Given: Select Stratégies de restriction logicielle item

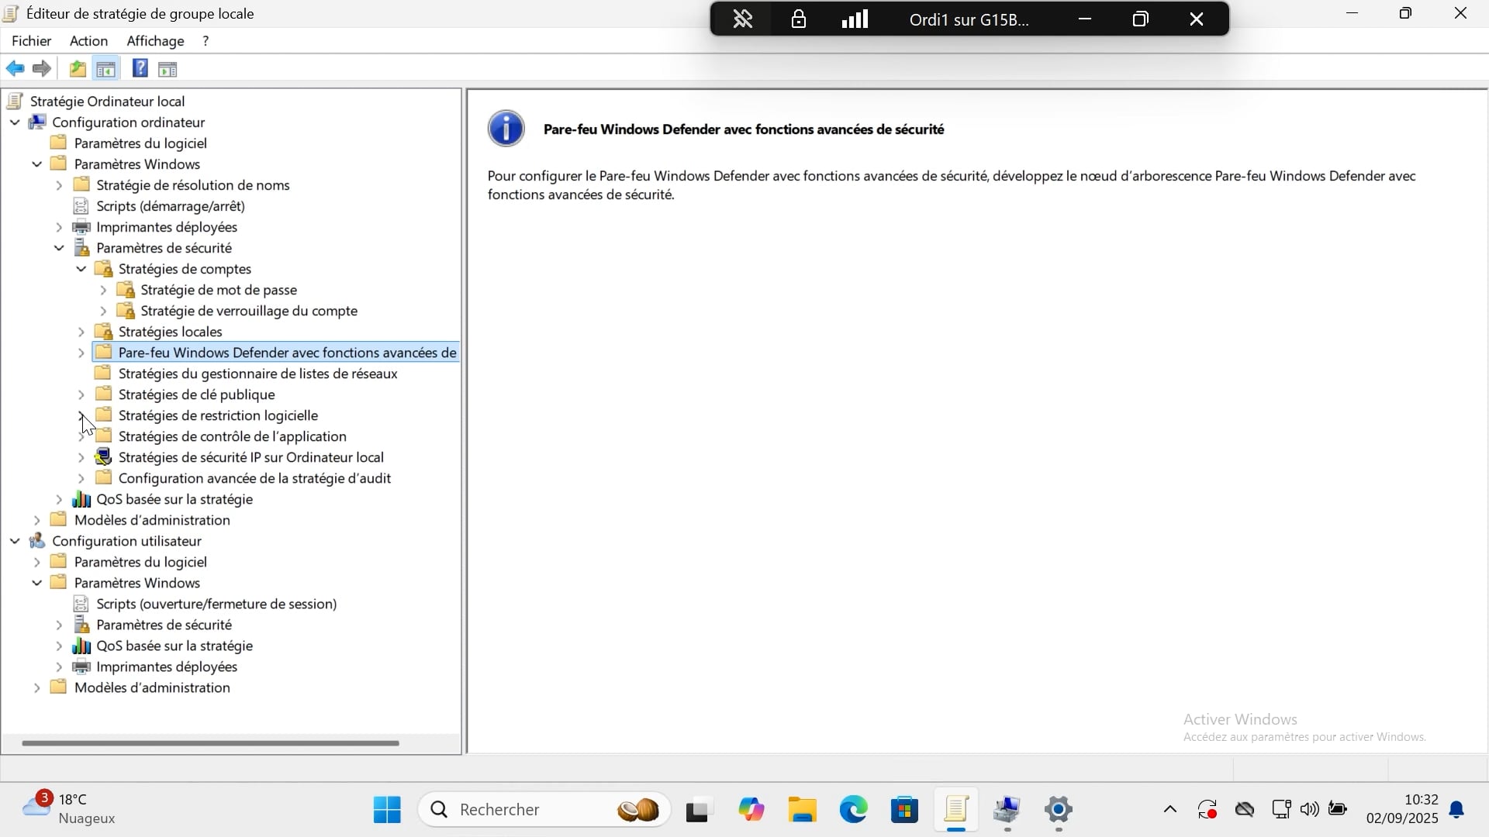Looking at the screenshot, I should click(x=218, y=415).
